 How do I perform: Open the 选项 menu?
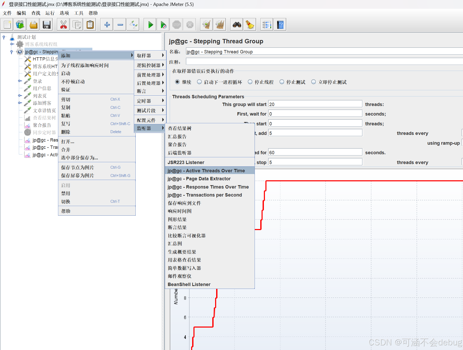(64, 13)
